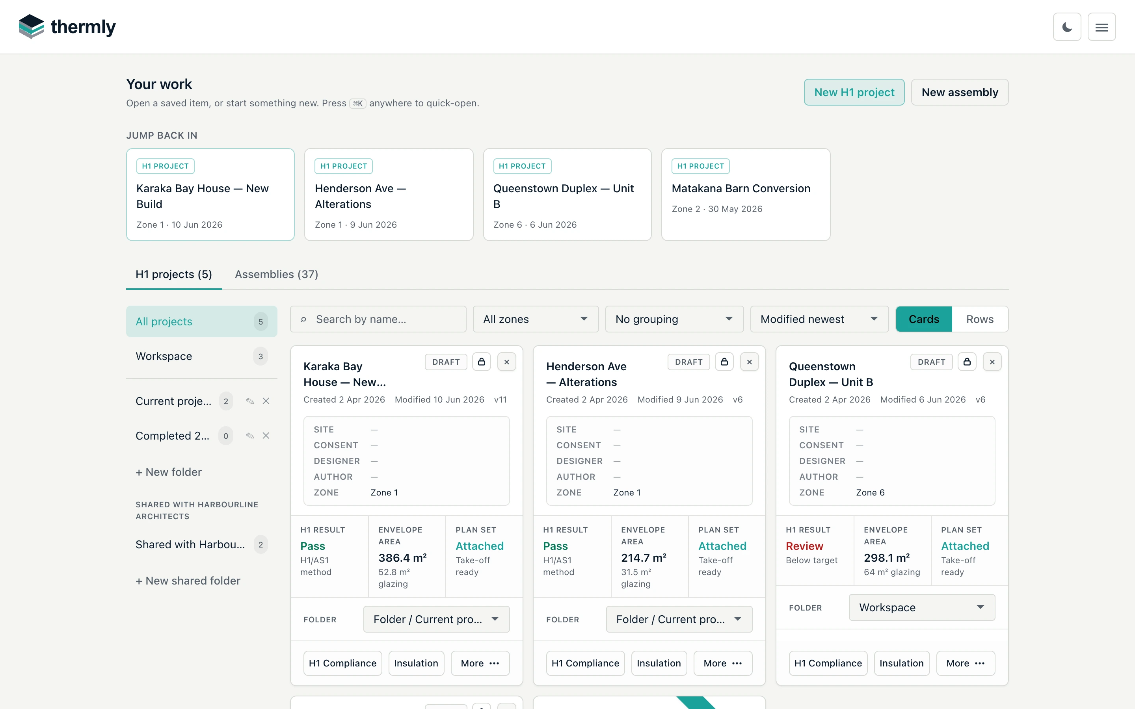This screenshot has width=1135, height=709.
Task: Open the All zones dropdown
Action: (x=536, y=319)
